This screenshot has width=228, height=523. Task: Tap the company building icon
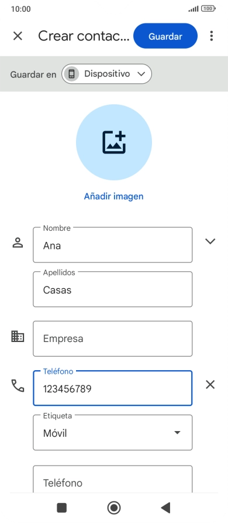(18, 337)
